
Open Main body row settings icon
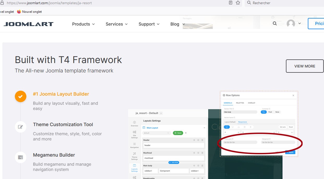[x=198, y=165]
